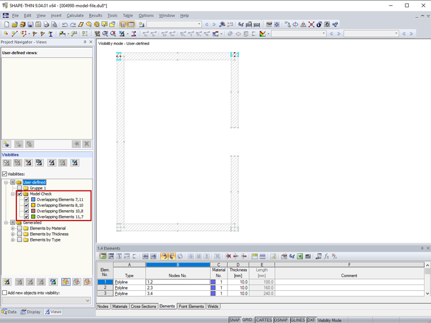This screenshot has height=323, width=431.
Task: Toggle the SNAP status bar button
Action: coord(234,320)
